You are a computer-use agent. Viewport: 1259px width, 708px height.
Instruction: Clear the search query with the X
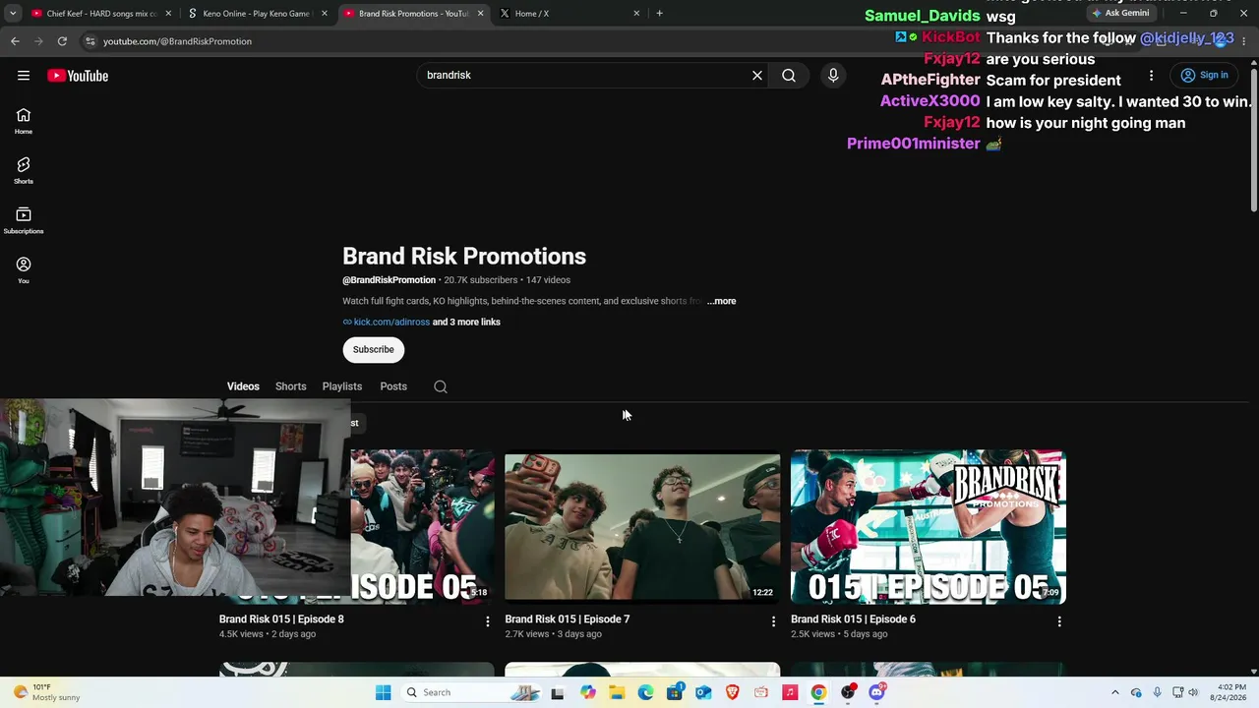[x=757, y=76]
